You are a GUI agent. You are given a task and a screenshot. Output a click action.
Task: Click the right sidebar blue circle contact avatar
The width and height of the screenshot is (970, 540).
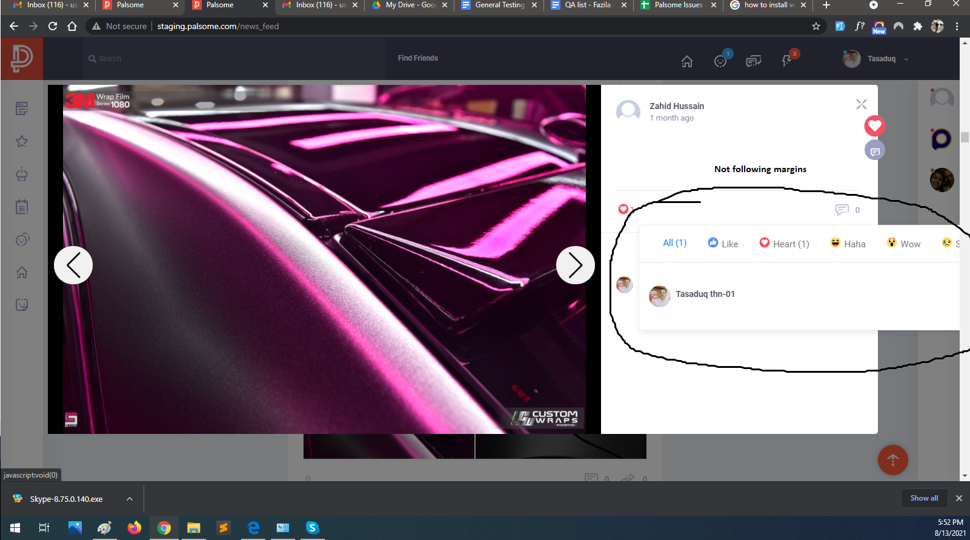942,139
